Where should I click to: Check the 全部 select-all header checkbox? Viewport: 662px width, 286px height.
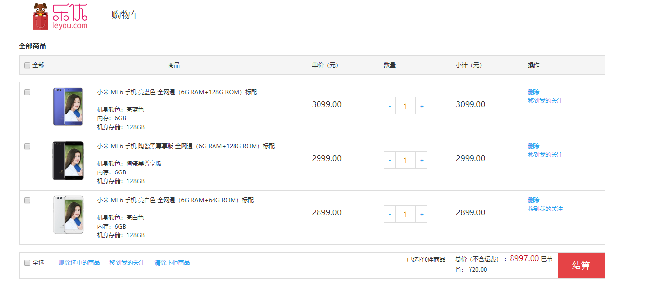pos(27,65)
